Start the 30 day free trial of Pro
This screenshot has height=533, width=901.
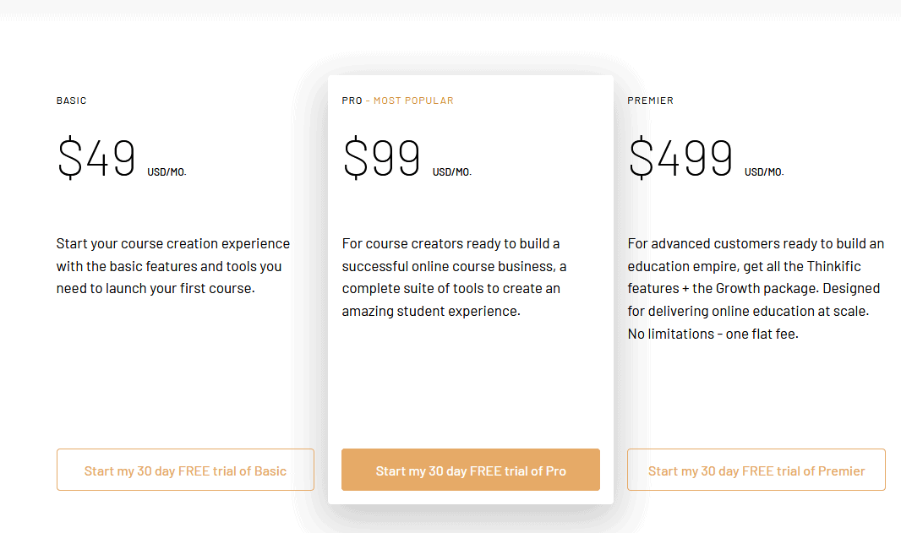click(471, 470)
